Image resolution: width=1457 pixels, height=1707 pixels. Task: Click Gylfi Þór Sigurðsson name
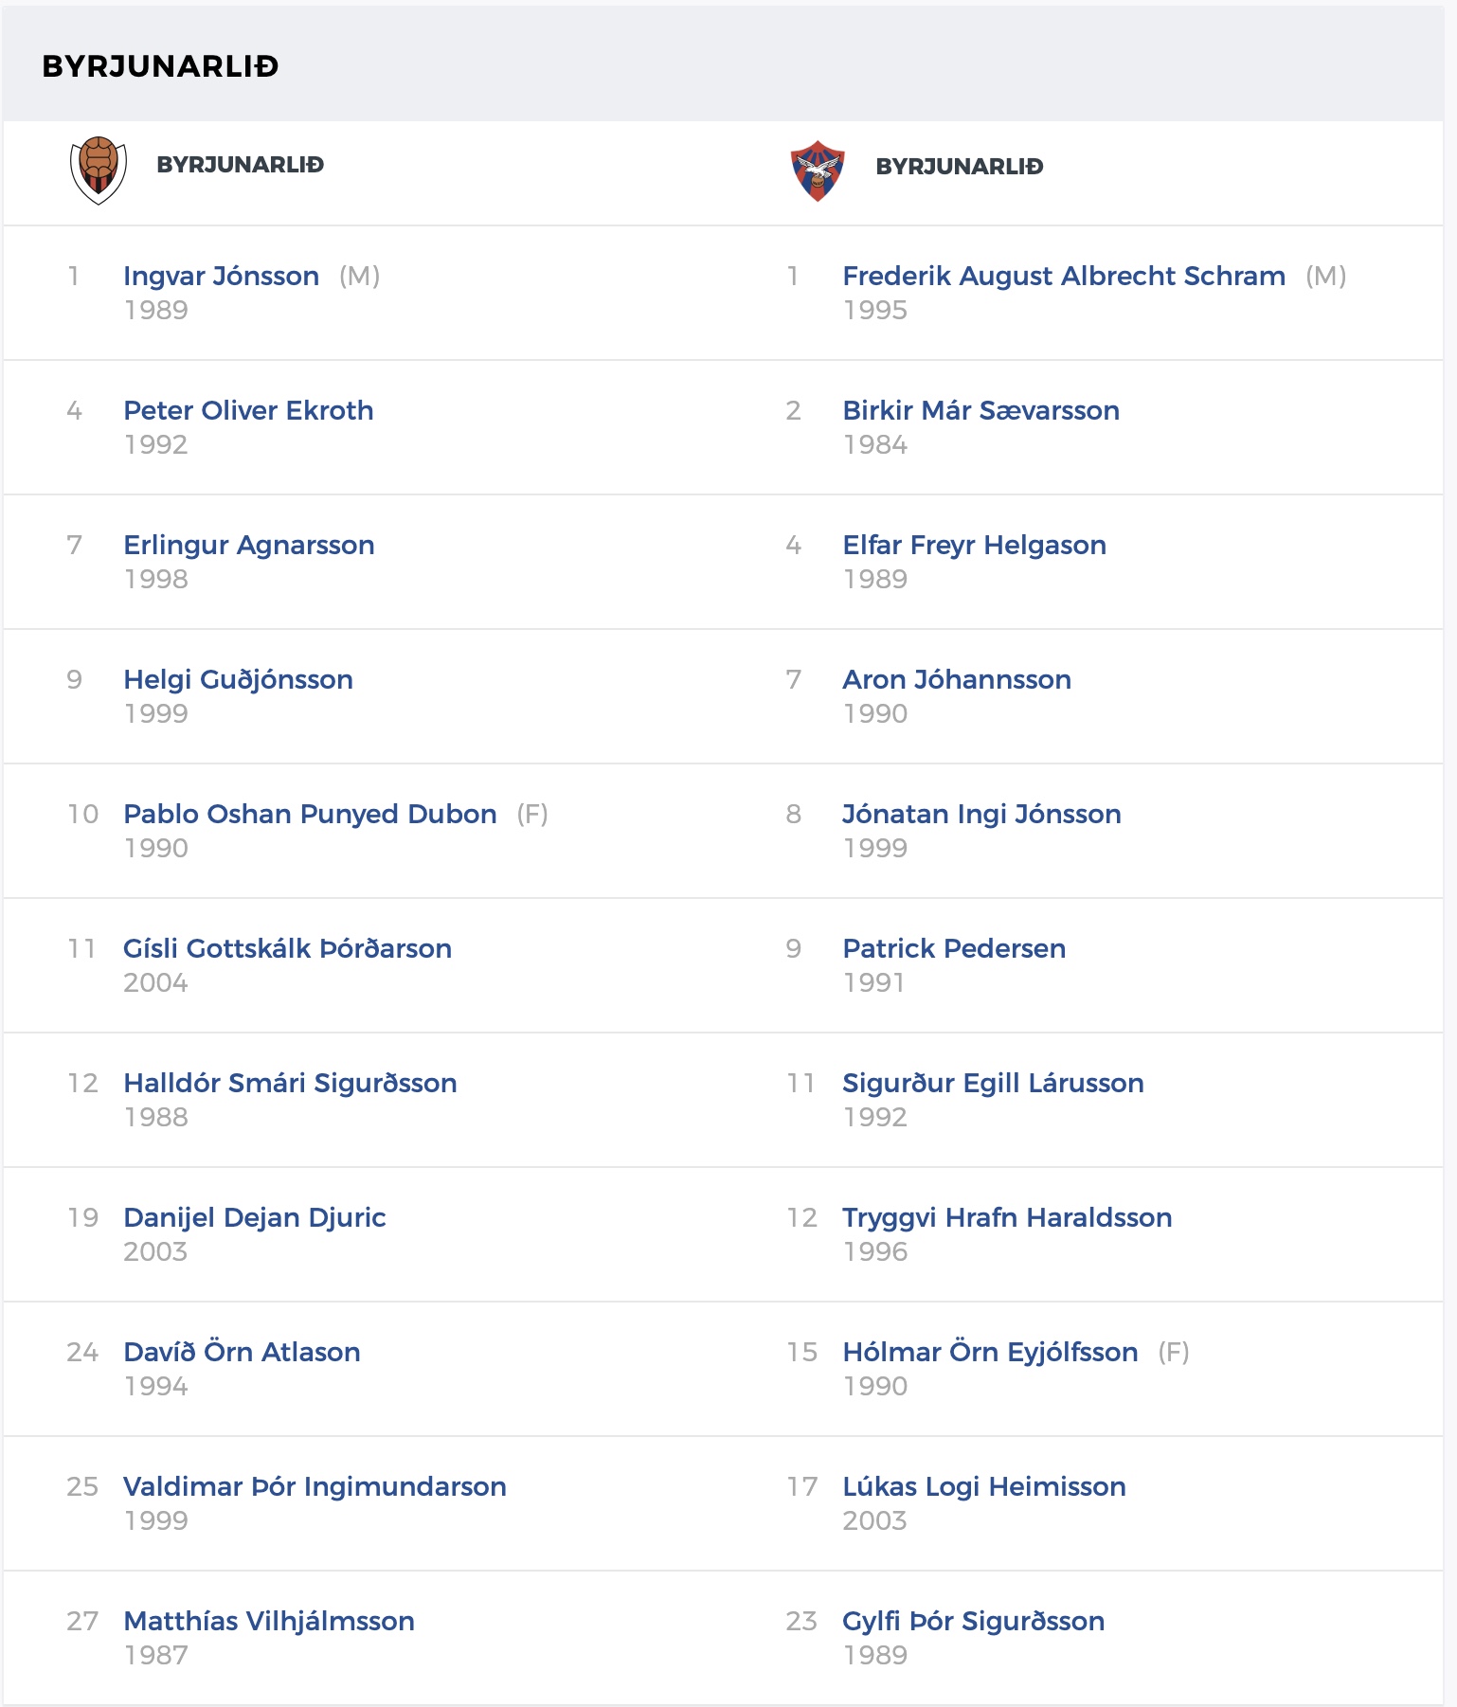tap(974, 1622)
